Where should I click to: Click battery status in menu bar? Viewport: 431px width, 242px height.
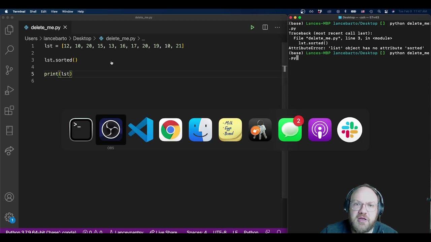pos(354,11)
